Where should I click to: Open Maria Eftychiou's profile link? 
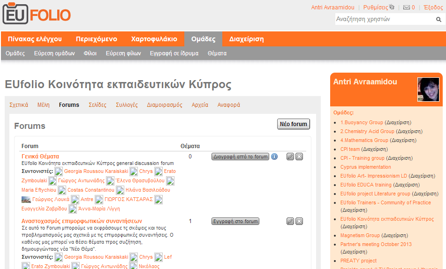tap(39, 190)
